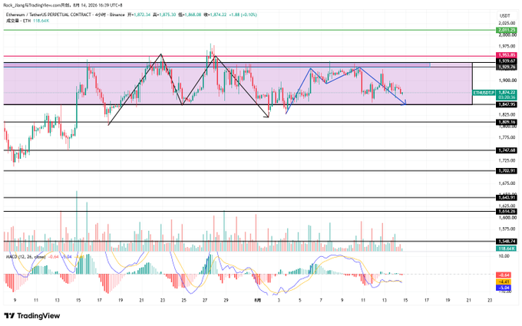This screenshot has width=522, height=326.
Task: Click the 1,900.00 tick on the price axis
Action: point(507,81)
